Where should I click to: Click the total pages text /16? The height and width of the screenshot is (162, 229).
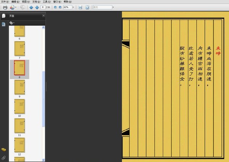(x=48, y=7)
